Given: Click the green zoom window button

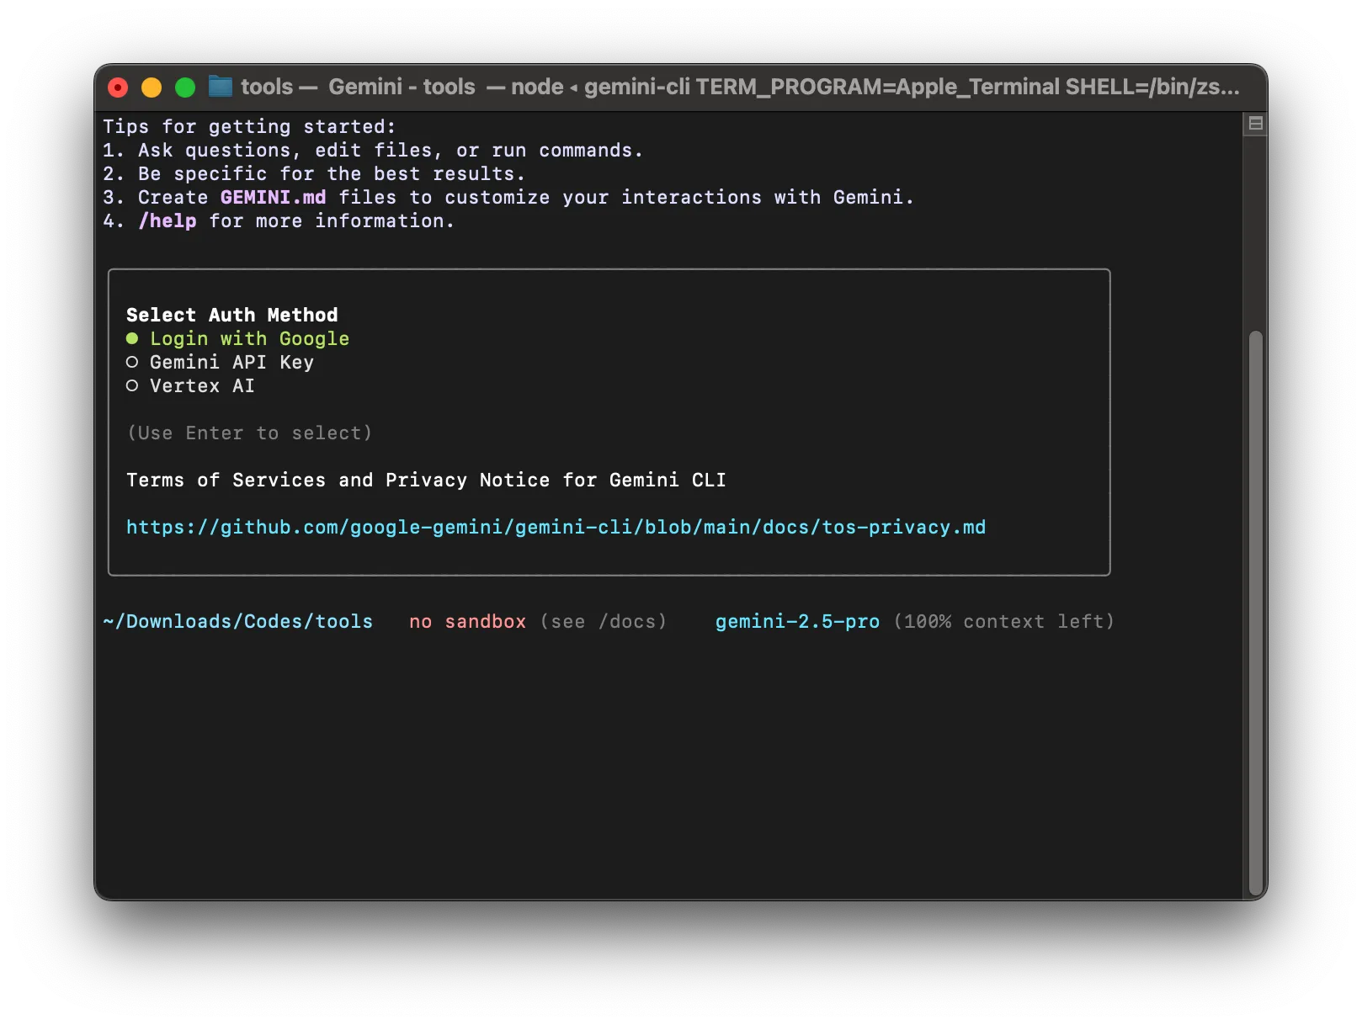Looking at the screenshot, I should 185,88.
